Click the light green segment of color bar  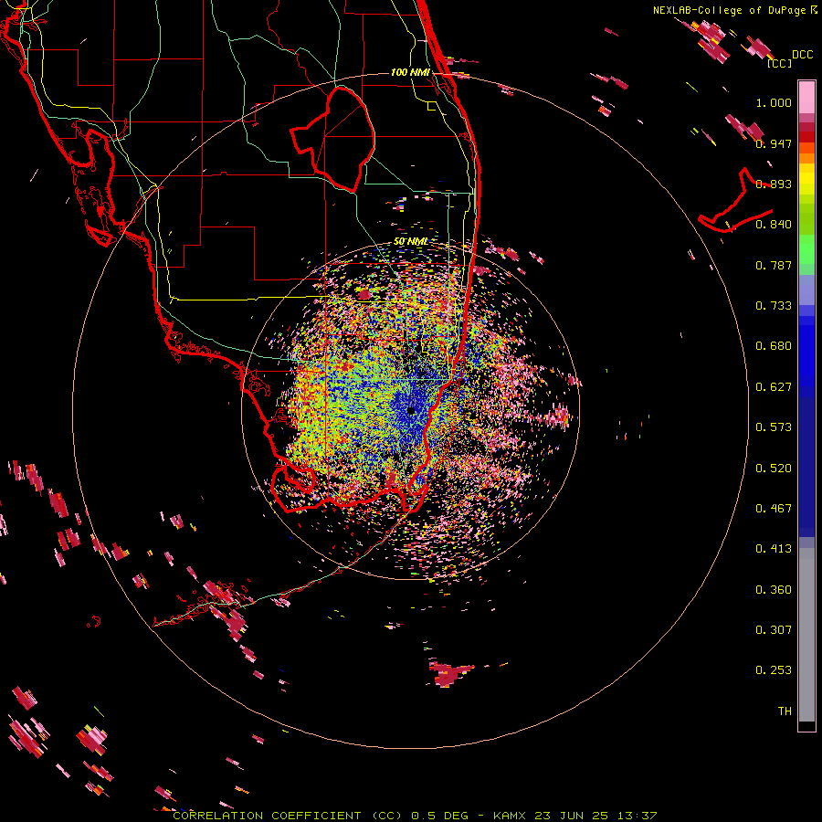pos(806,249)
